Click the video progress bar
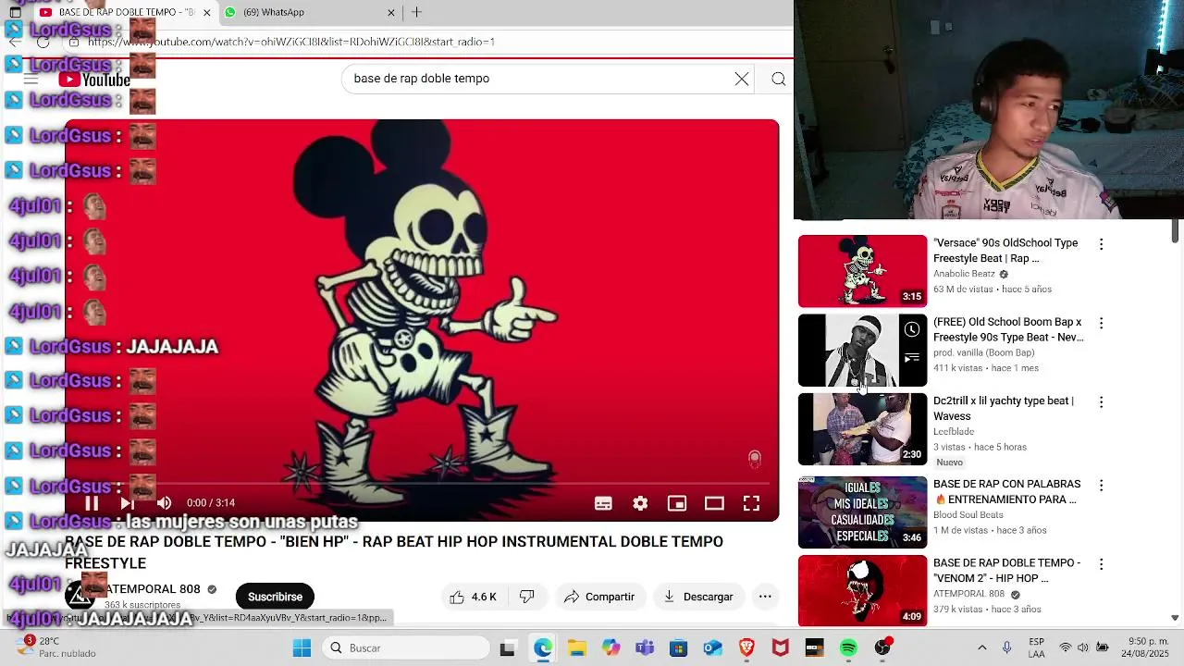 point(422,484)
